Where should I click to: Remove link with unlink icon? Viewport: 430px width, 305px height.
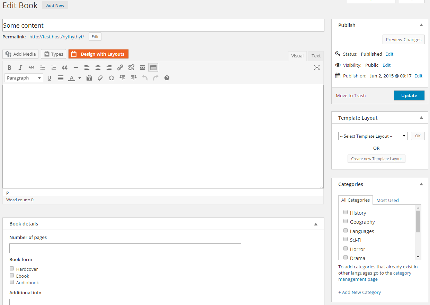[x=131, y=67]
